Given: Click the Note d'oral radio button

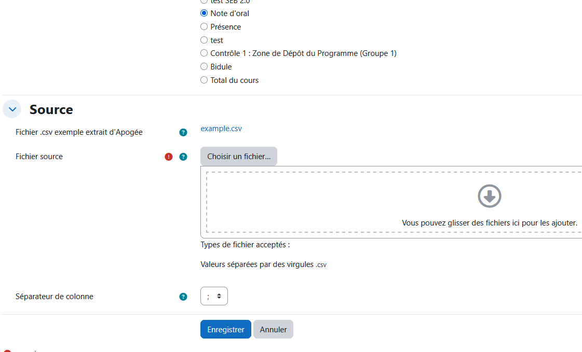Looking at the screenshot, I should tap(204, 13).
